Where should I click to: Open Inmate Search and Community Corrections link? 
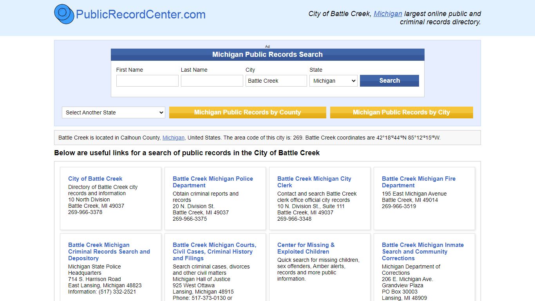click(x=423, y=252)
